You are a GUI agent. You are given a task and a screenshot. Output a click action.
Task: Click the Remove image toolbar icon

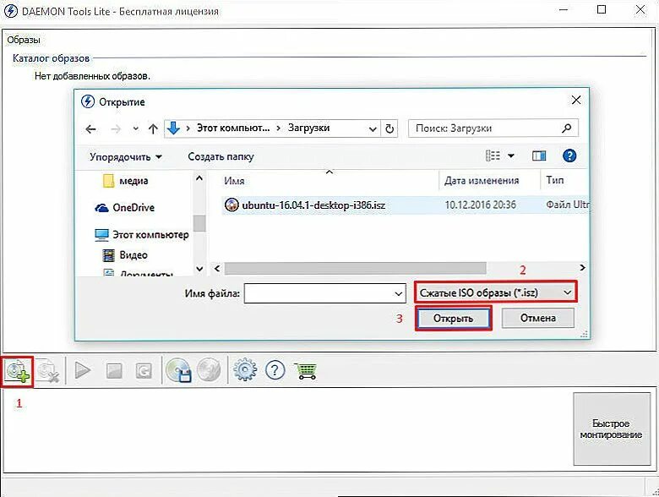48,371
